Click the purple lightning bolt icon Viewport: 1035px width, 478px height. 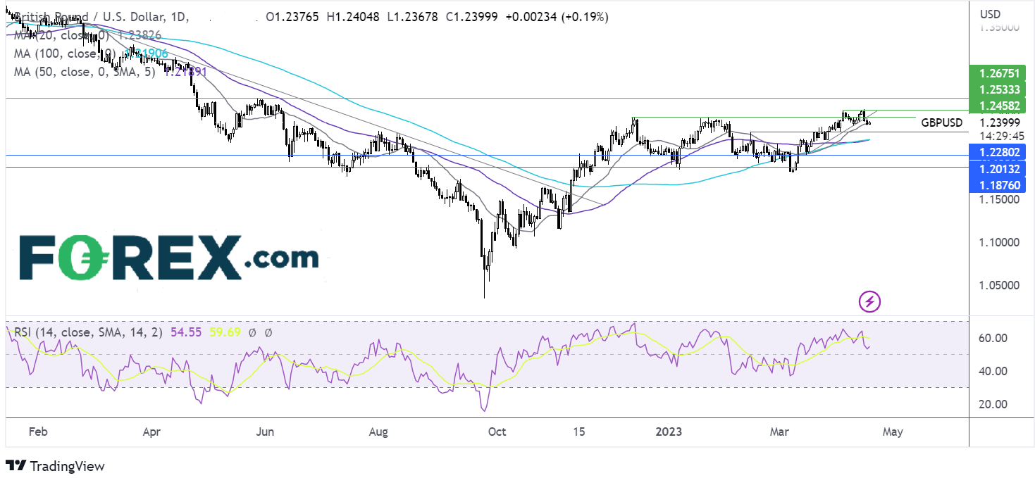870,302
